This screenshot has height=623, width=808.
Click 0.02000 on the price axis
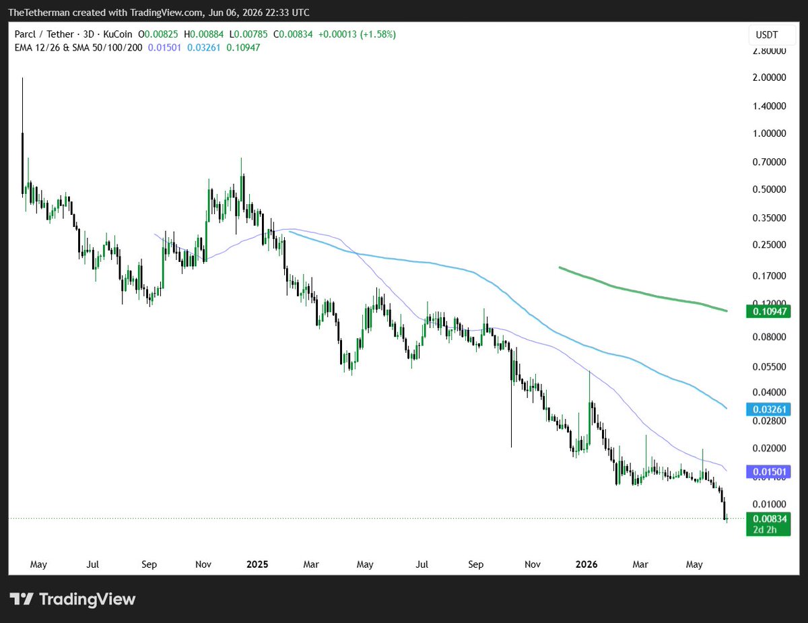[x=770, y=448]
